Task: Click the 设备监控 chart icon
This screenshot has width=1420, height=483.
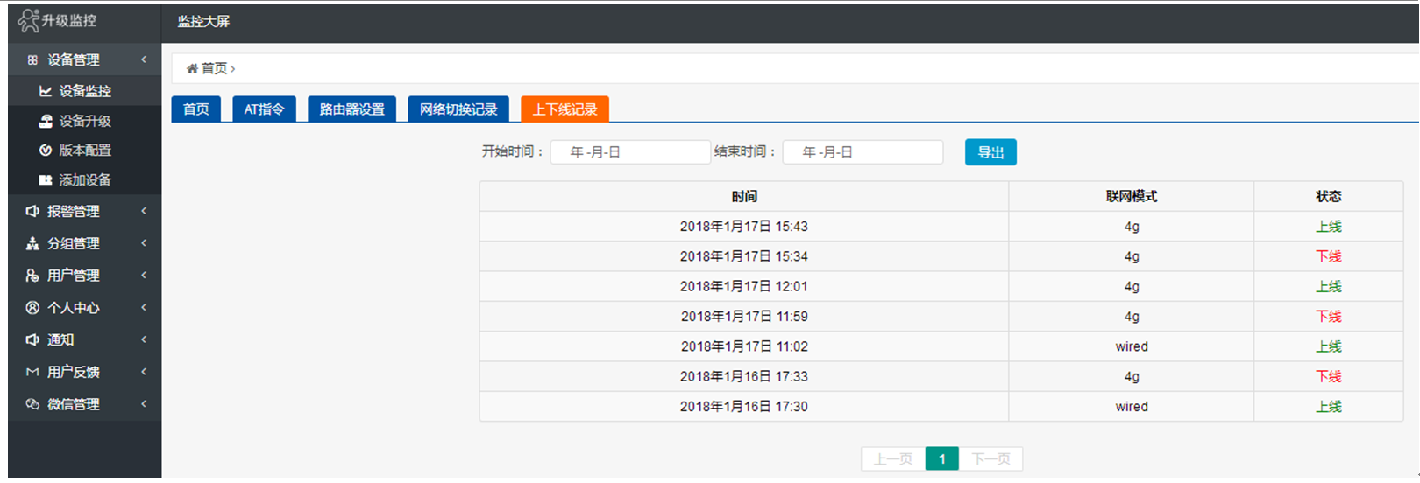Action: point(46,91)
